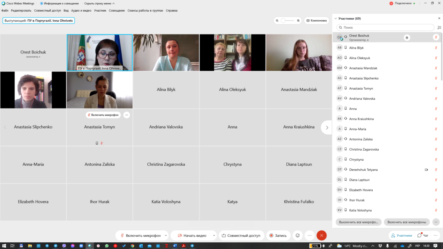Open the reactions emoji button
Viewport: 443px width, 249px height.
pos(298,235)
